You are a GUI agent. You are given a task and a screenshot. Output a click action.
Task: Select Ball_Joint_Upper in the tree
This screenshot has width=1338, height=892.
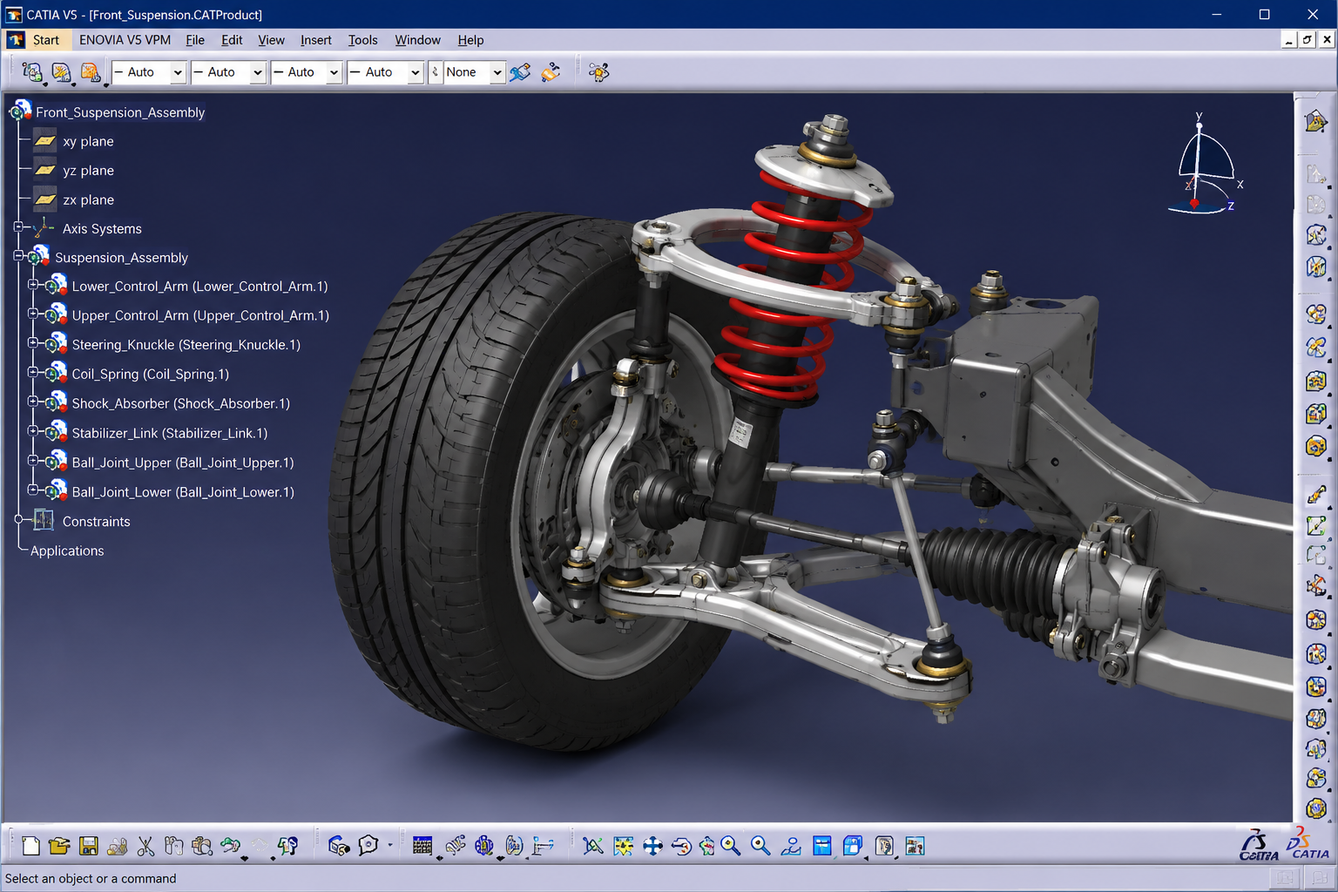183,463
